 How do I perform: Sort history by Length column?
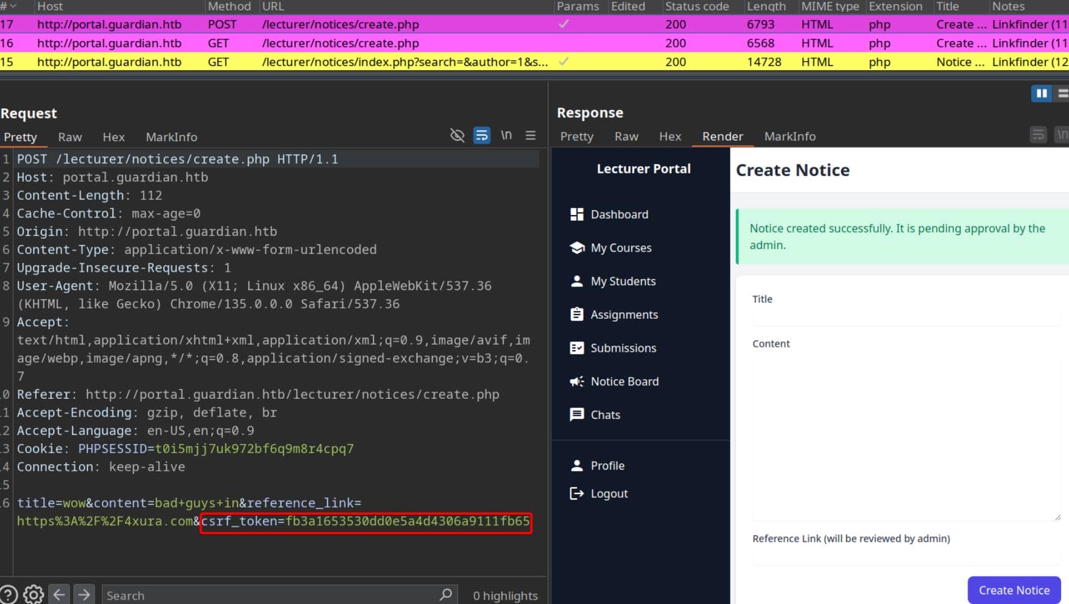point(766,6)
